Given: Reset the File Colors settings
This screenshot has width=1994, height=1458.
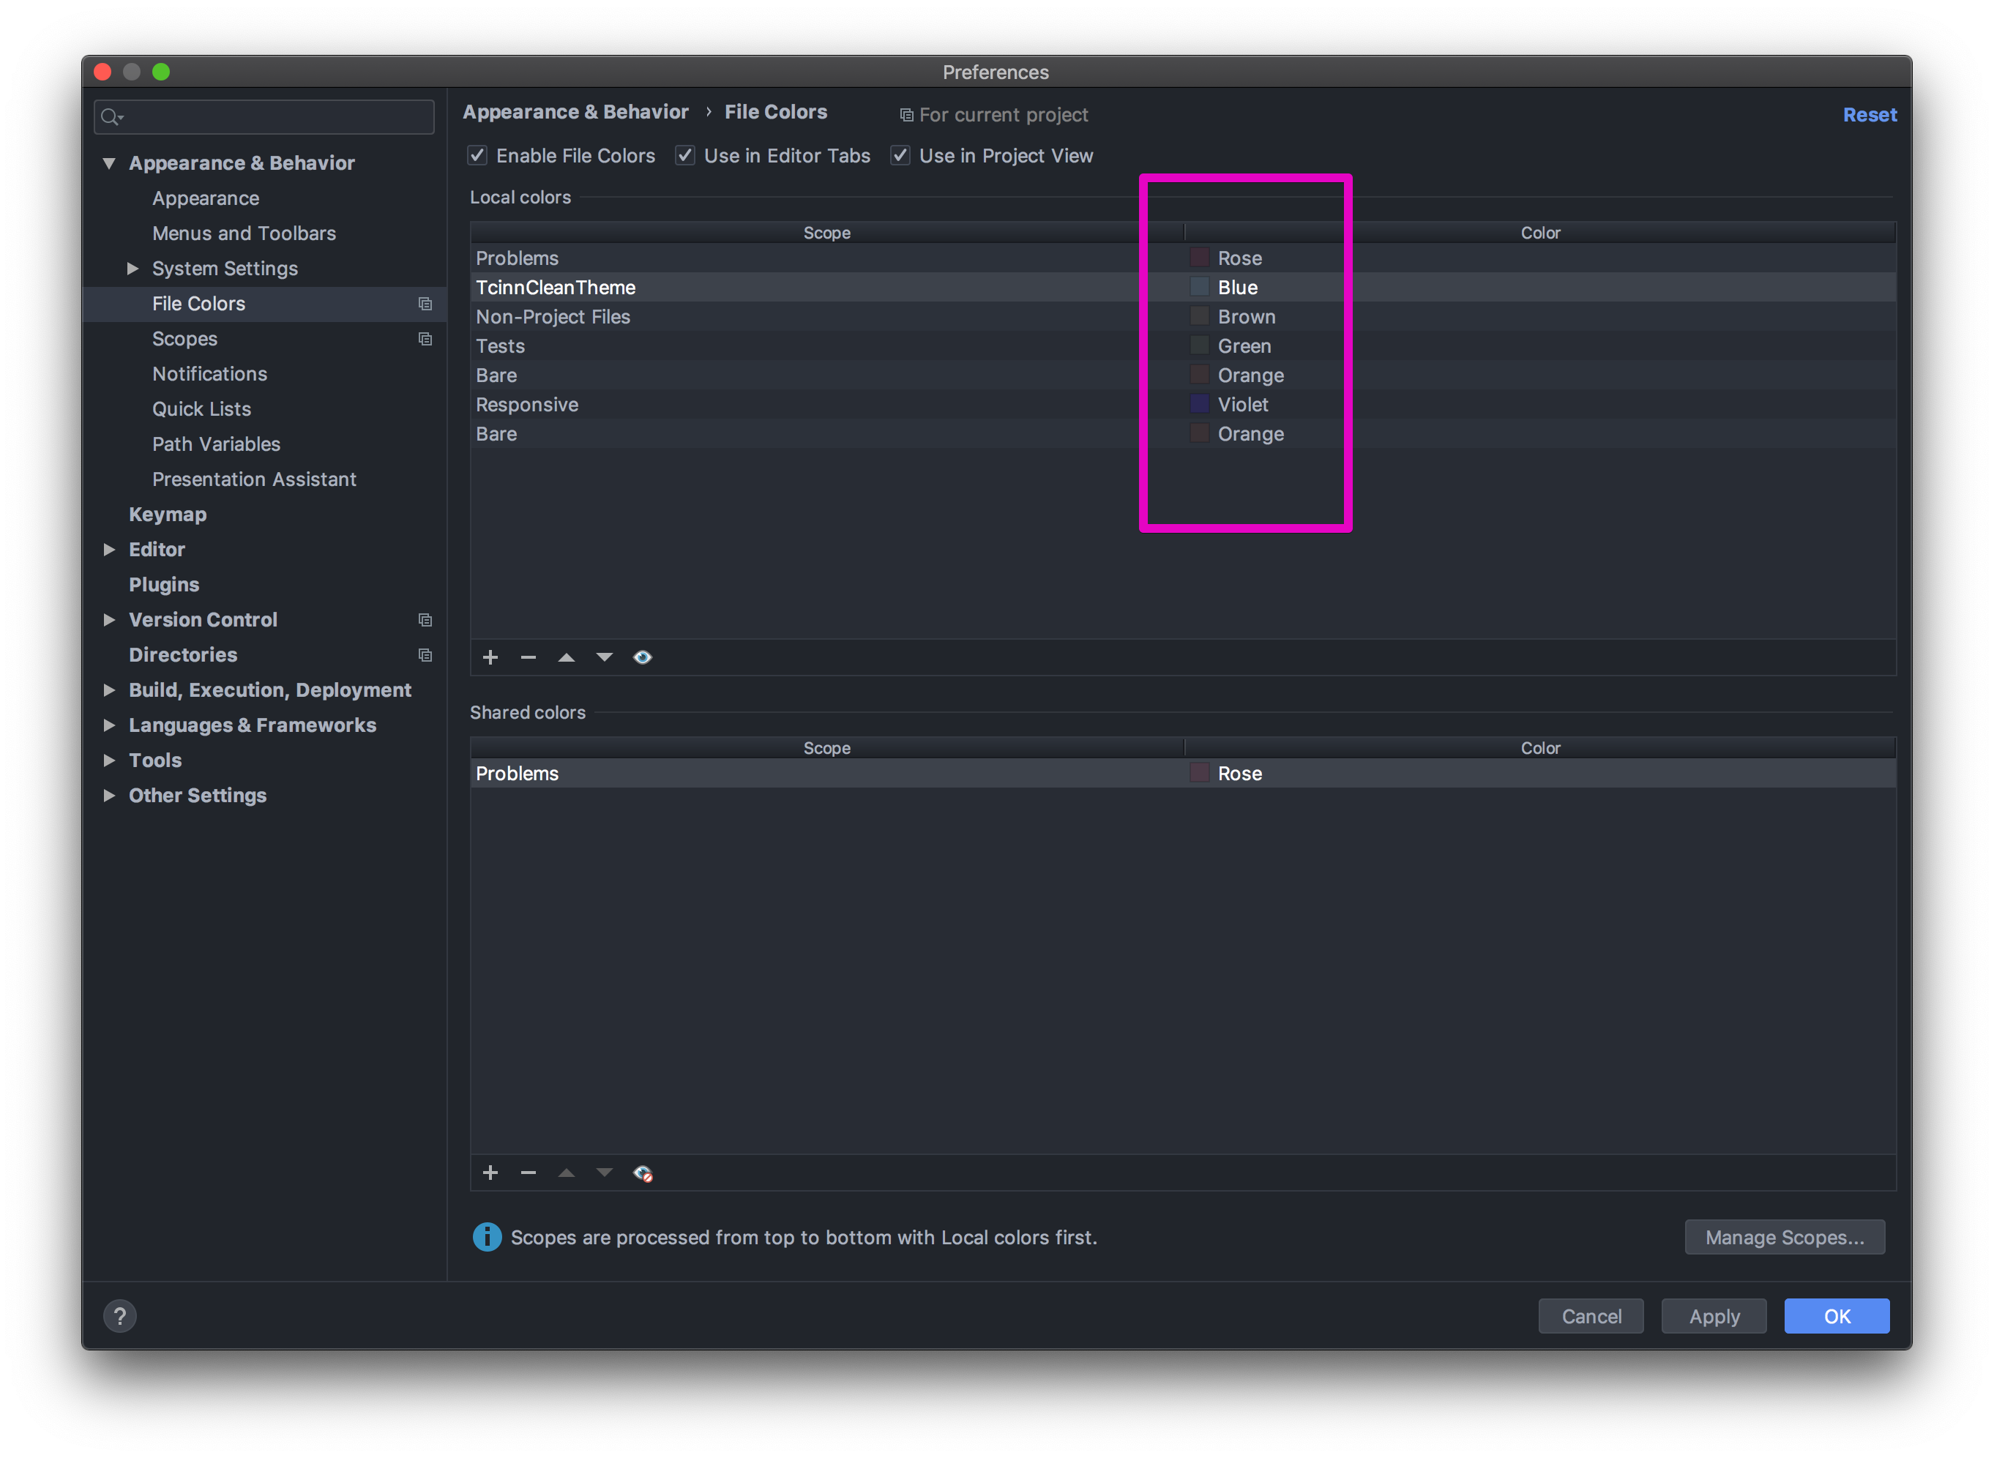Looking at the screenshot, I should 1870,114.
